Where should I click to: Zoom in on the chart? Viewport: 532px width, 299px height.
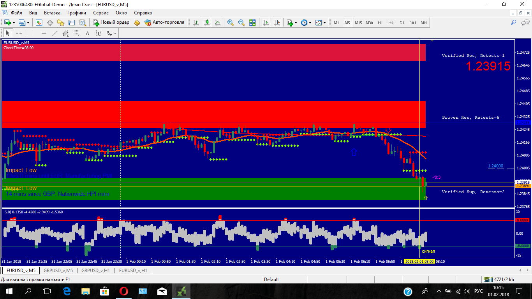[x=231, y=23]
